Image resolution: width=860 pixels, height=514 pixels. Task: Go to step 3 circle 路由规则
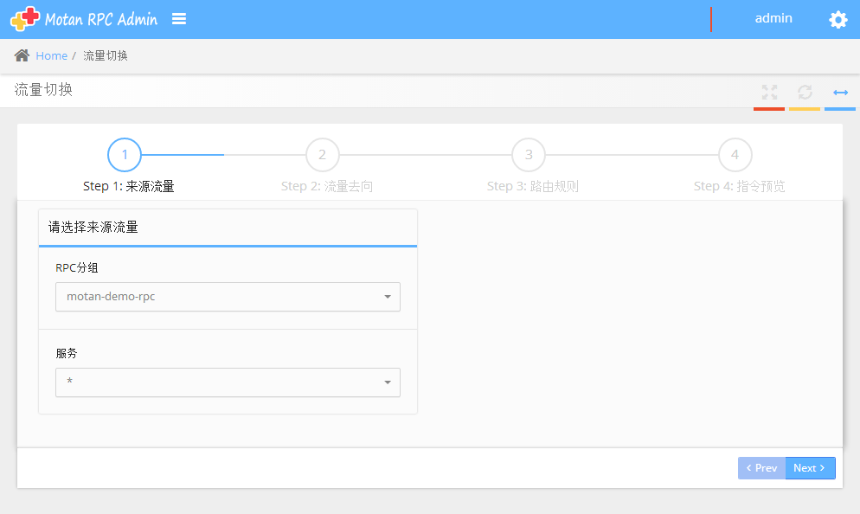tap(529, 155)
